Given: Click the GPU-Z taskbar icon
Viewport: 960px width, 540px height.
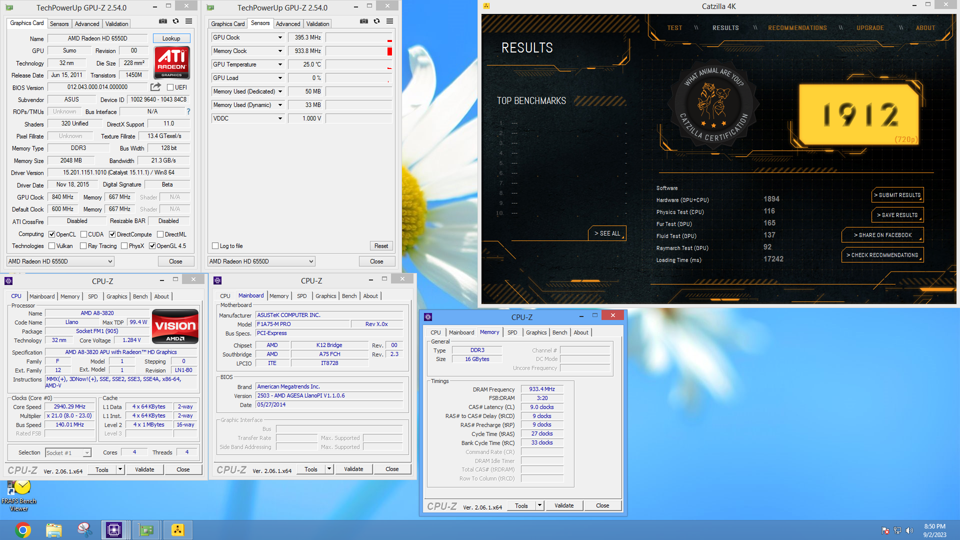Looking at the screenshot, I should click(146, 530).
